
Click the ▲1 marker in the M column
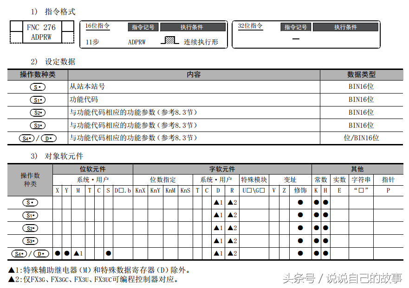tap(78, 254)
